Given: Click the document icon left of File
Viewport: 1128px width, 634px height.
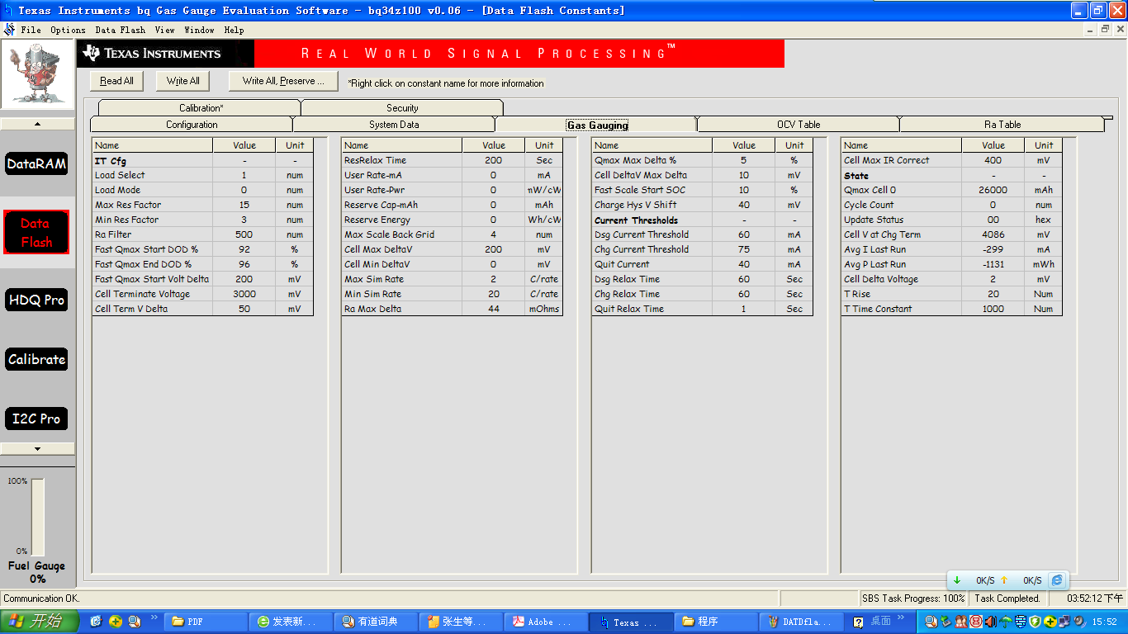Looking at the screenshot, I should pos(9,30).
